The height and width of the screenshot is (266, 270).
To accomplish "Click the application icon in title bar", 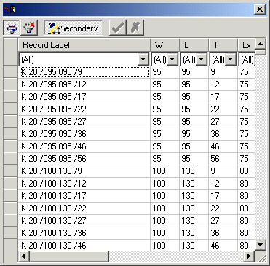I will pyautogui.click(x=9, y=9).
